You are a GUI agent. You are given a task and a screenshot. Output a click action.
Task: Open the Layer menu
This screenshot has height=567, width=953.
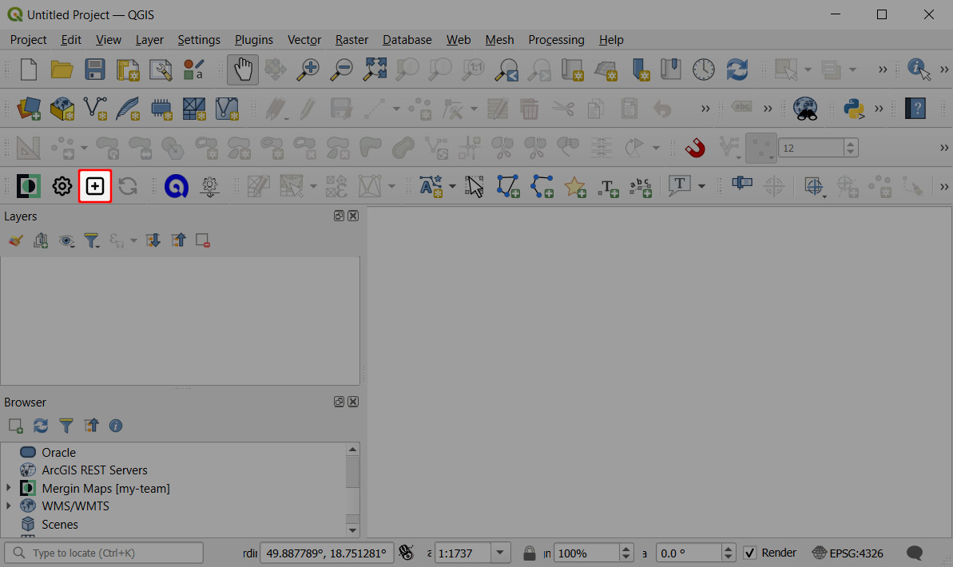click(149, 39)
